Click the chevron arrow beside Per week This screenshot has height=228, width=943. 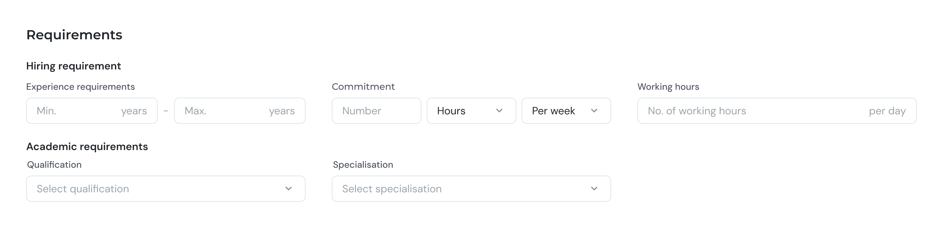coord(594,110)
